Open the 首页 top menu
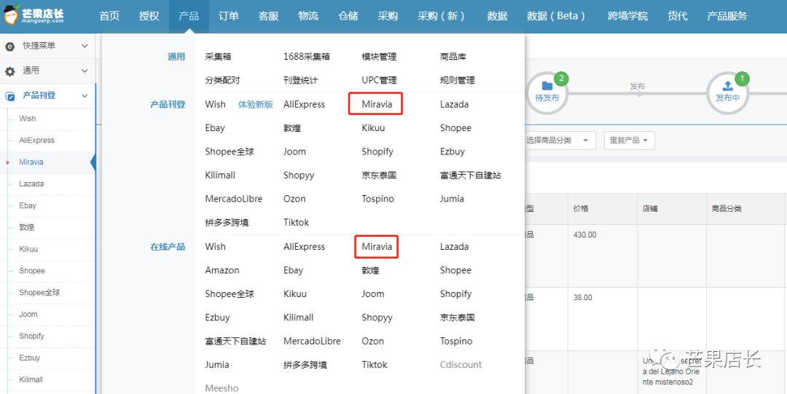 point(109,16)
